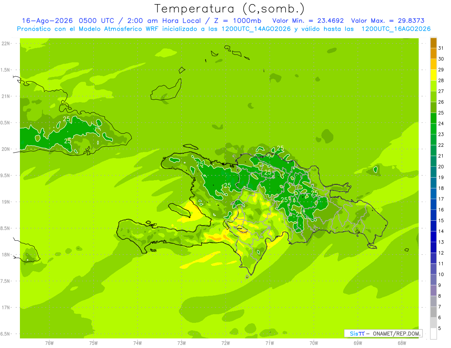Click the longitude label 74W

[x=138, y=343]
